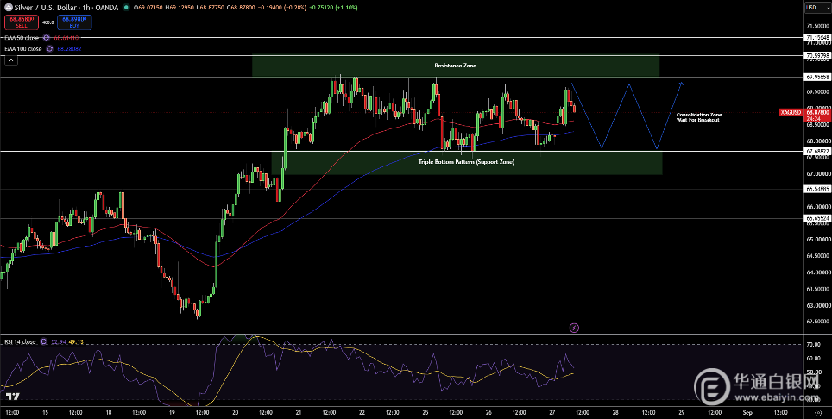
Task: Click the Silver symbol logo icon
Action: coord(8,8)
